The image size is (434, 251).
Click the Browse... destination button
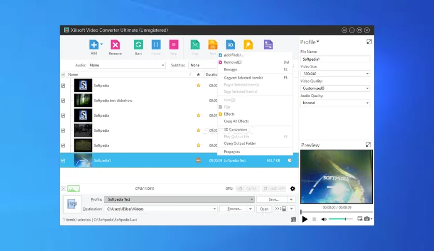pos(233,208)
